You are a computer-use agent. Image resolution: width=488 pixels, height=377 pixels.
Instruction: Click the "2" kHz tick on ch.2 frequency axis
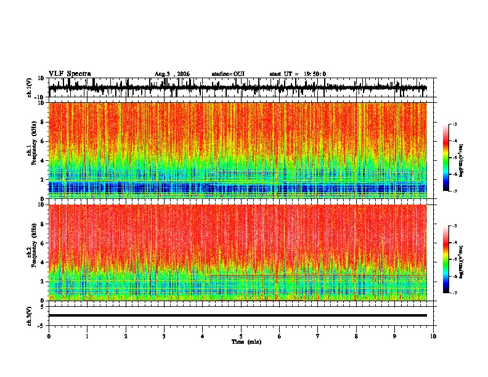click(43, 282)
